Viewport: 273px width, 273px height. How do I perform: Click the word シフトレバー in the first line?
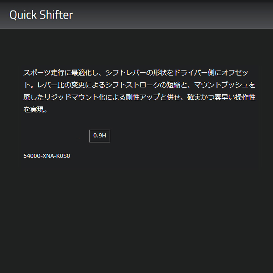130,73
